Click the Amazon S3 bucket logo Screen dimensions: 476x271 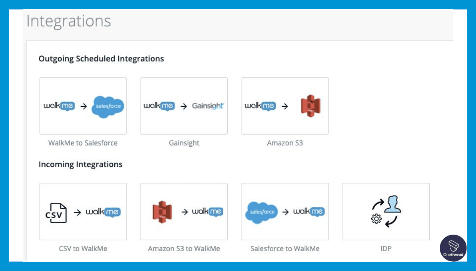[x=311, y=106]
